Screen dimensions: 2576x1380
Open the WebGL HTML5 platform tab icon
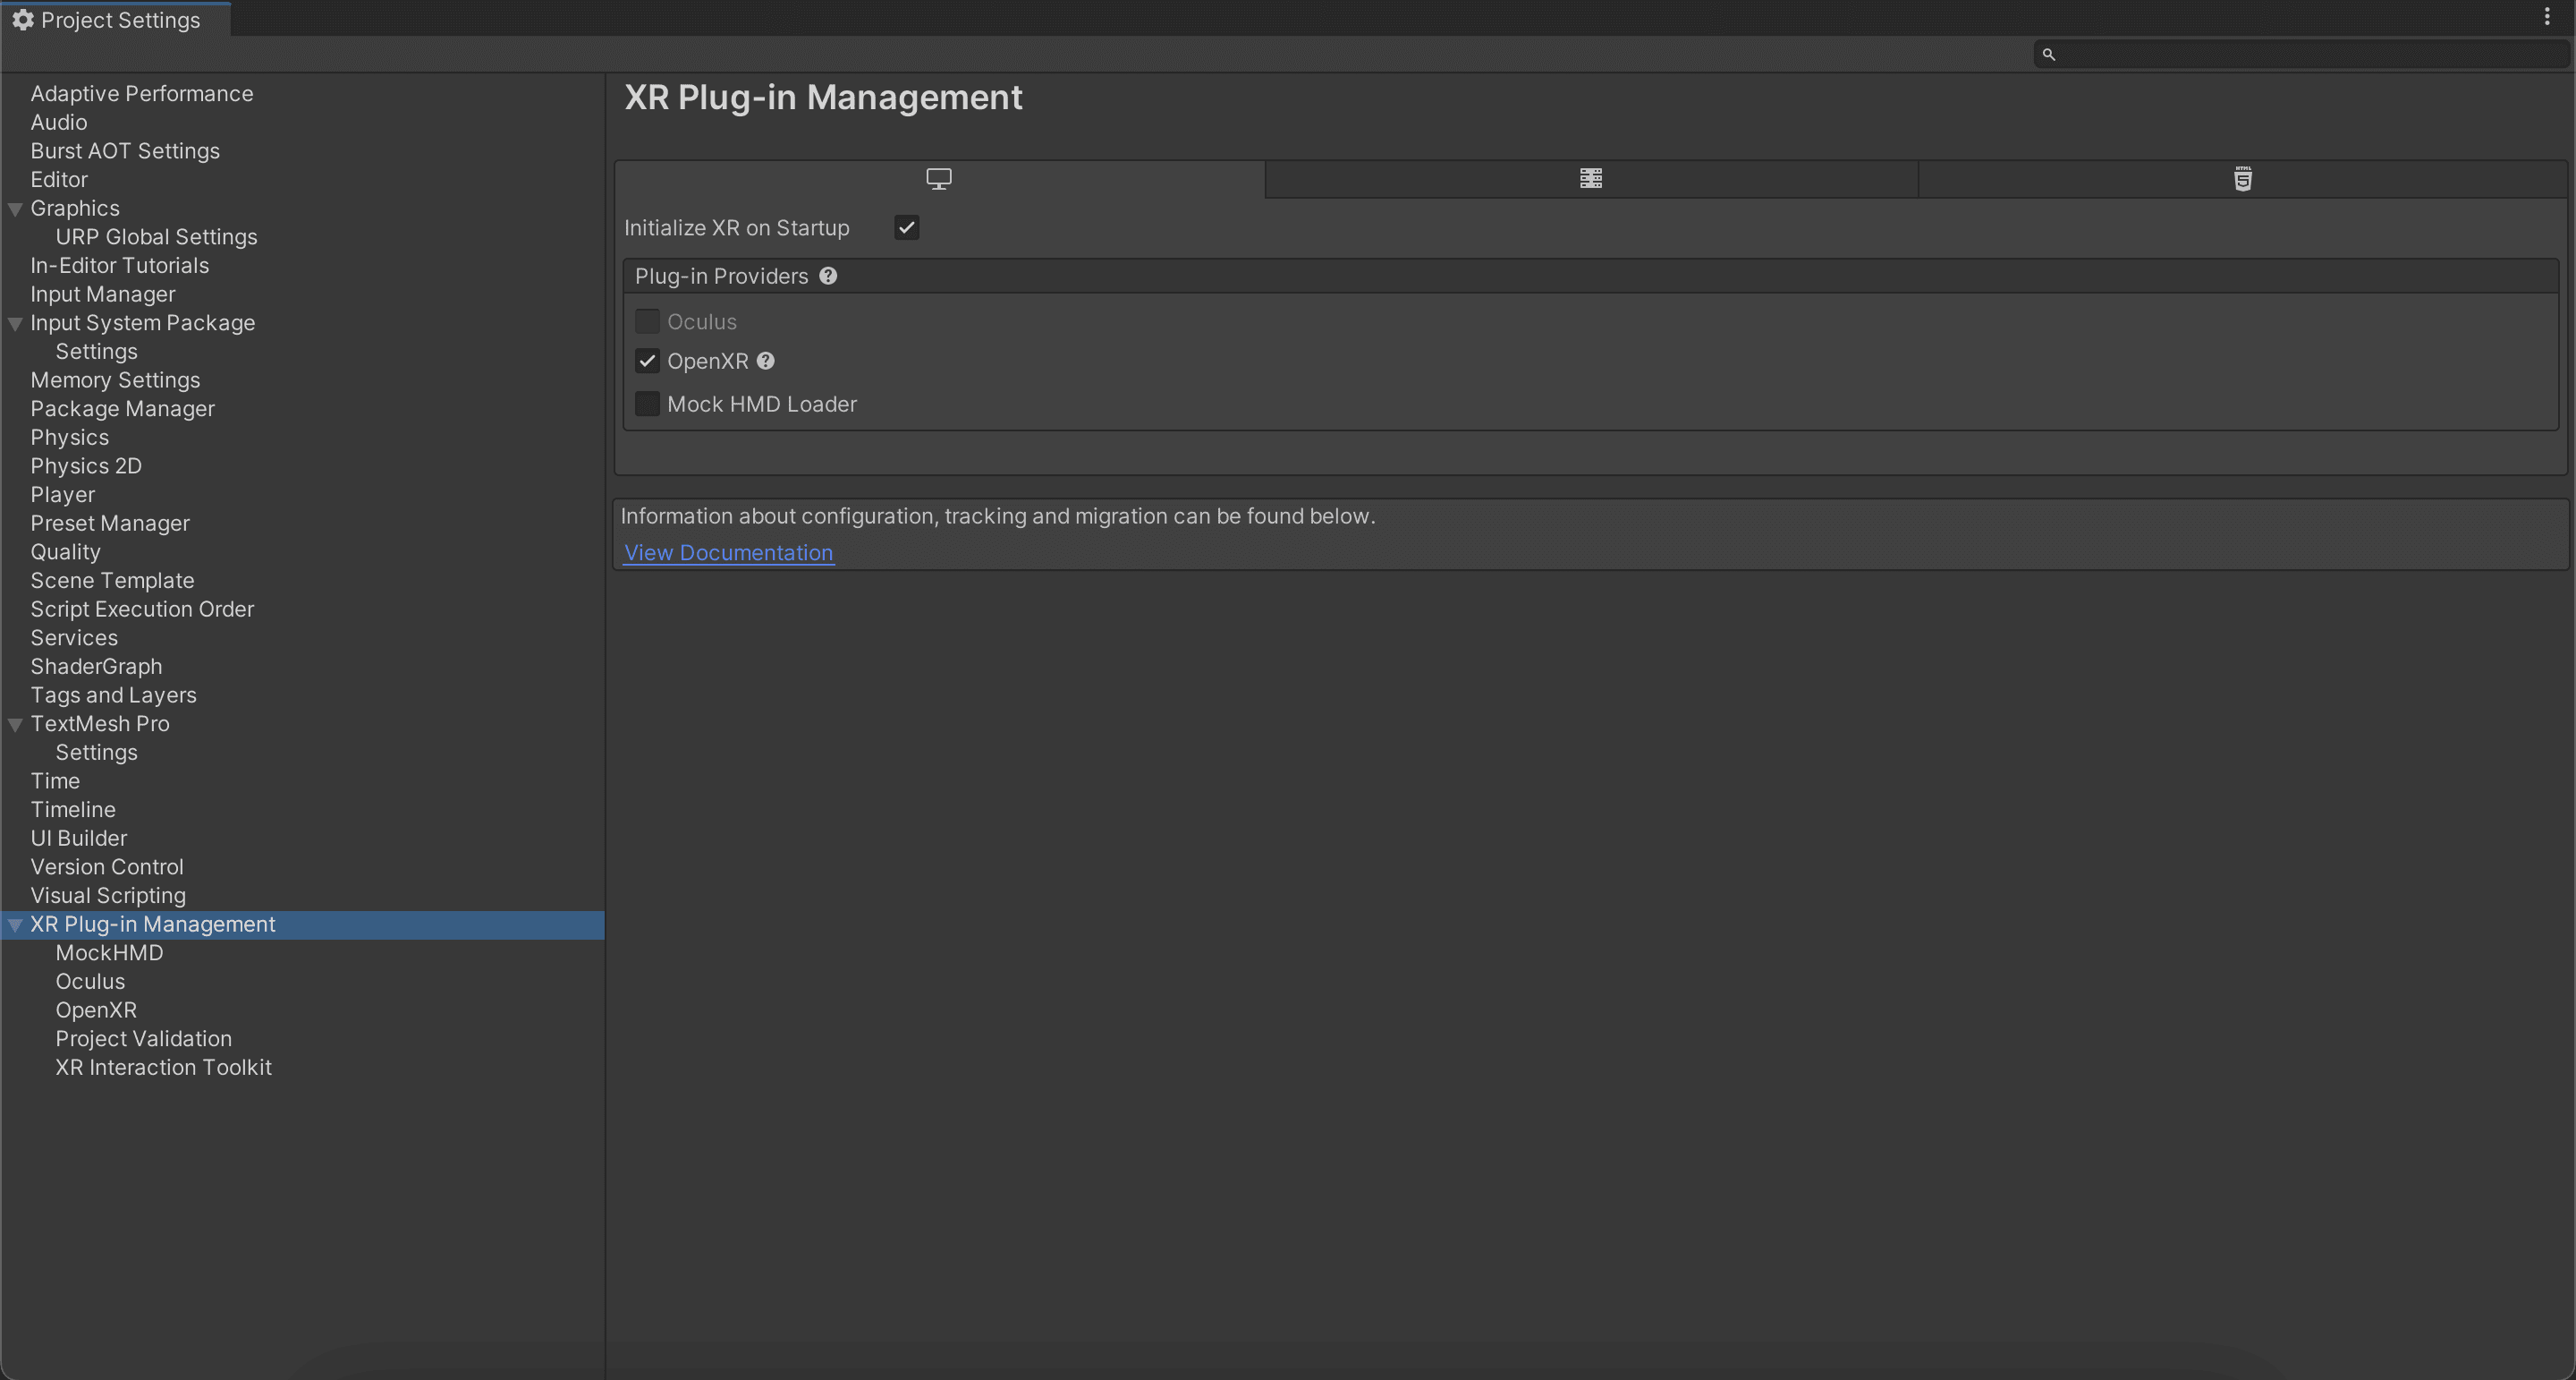(2242, 179)
